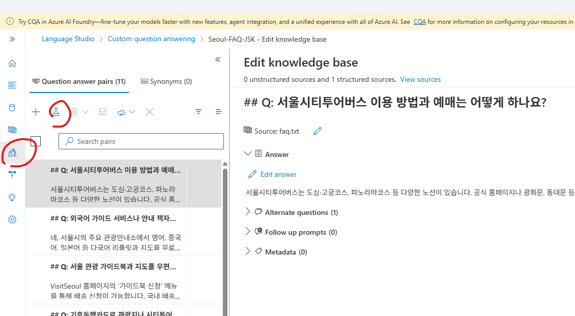Viewport: 575px width, 316px height.
Task: Open the sidebar Settings gear icon
Action: tap(12, 219)
